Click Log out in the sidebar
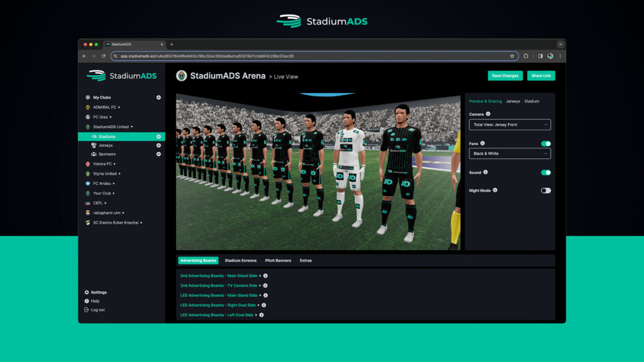This screenshot has width=644, height=362. (97, 310)
